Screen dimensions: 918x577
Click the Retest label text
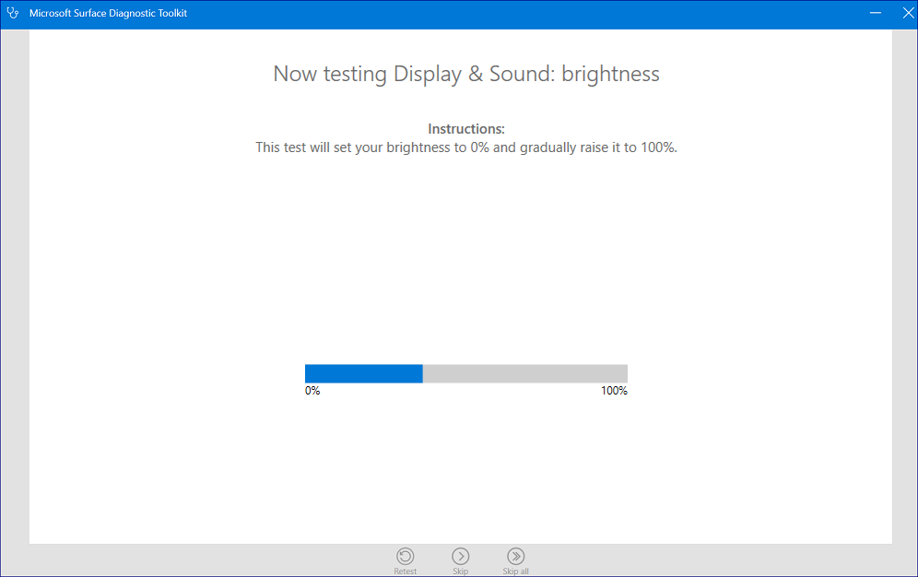point(406,571)
